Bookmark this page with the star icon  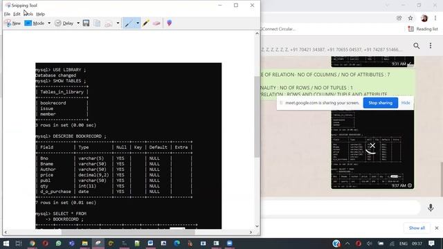tap(410, 18)
